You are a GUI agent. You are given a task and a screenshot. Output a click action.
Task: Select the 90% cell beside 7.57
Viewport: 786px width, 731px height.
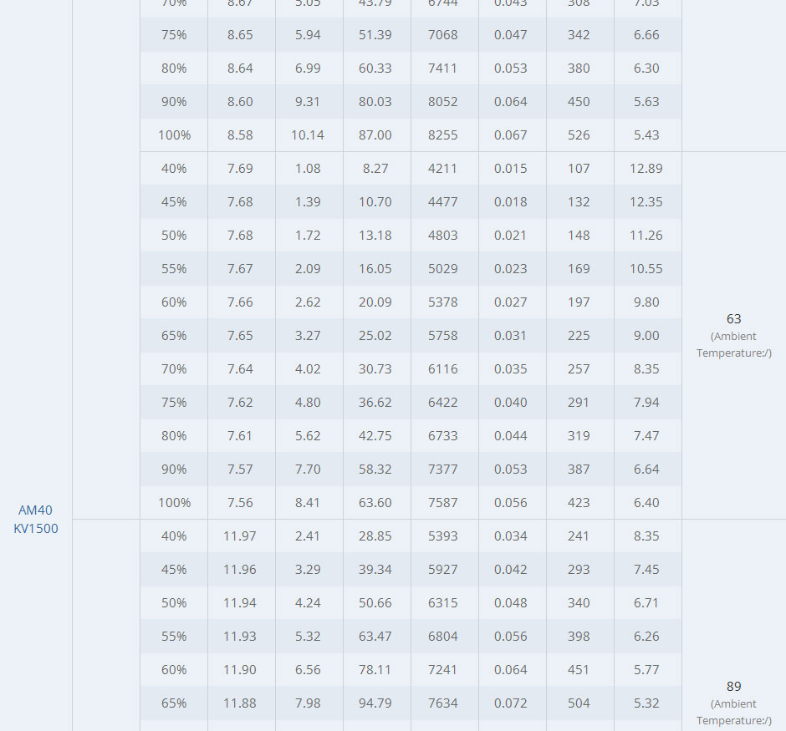click(x=174, y=469)
